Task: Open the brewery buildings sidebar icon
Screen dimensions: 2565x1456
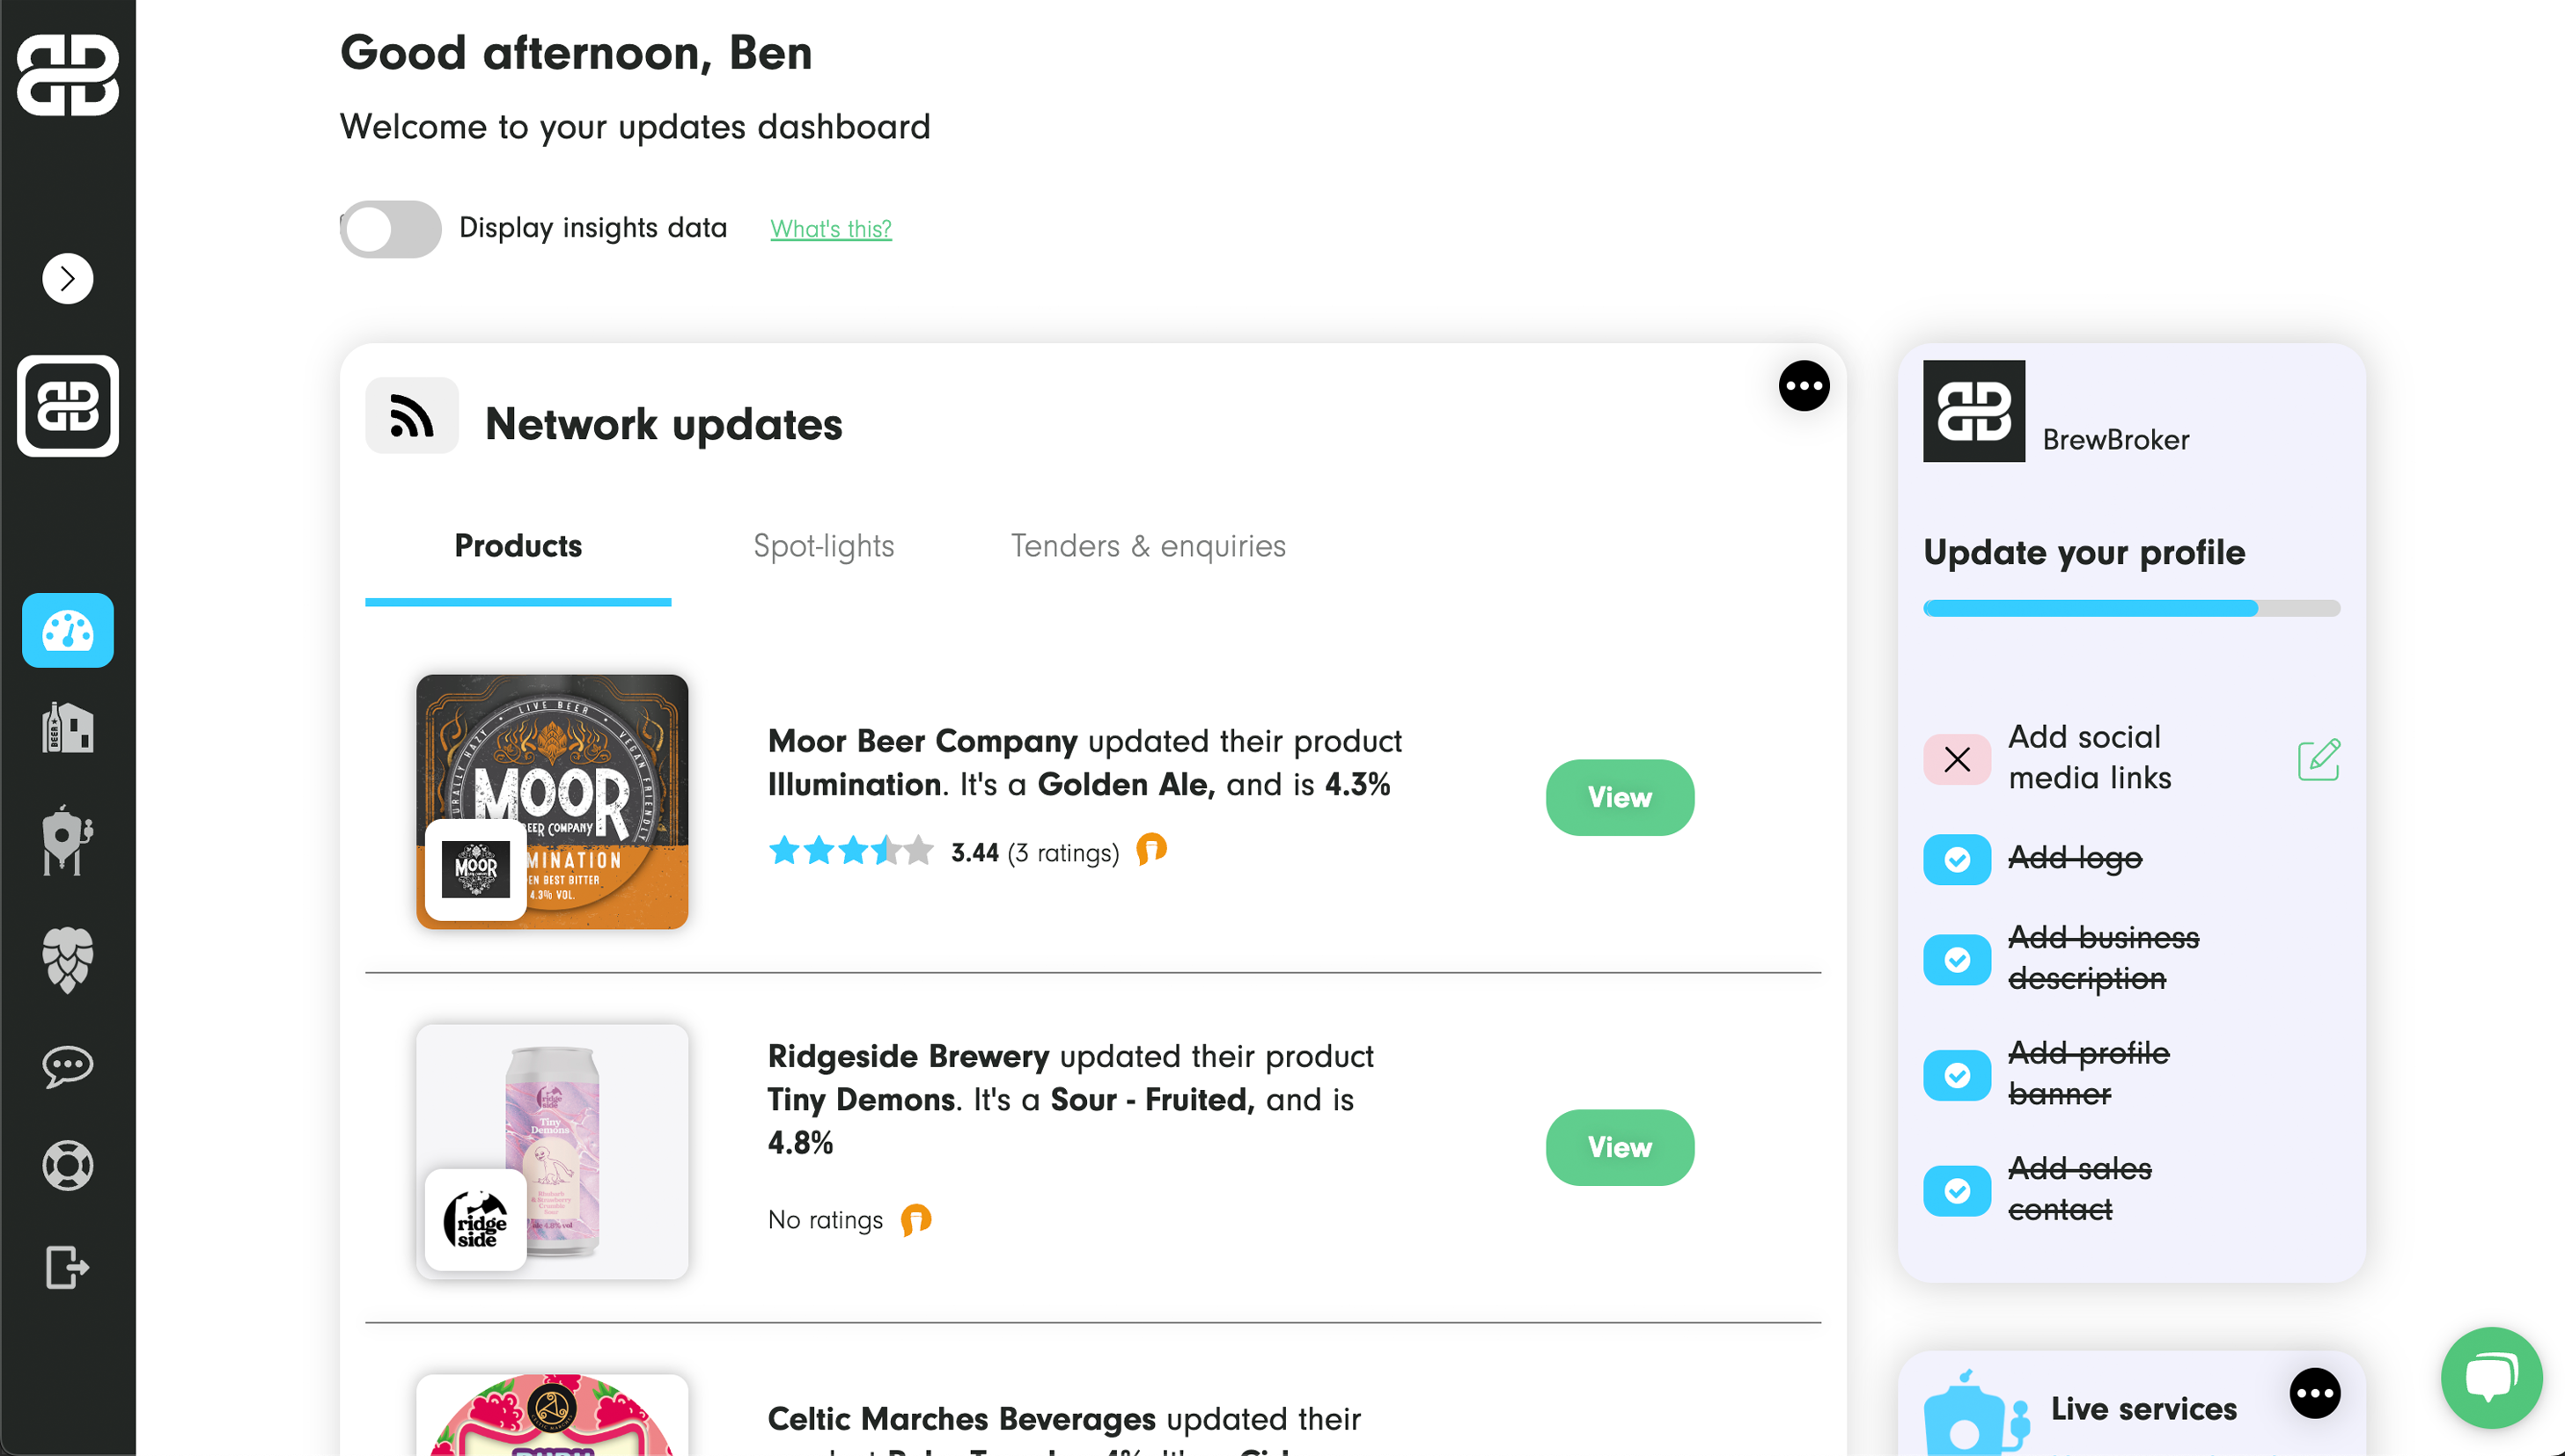Action: click(x=67, y=727)
